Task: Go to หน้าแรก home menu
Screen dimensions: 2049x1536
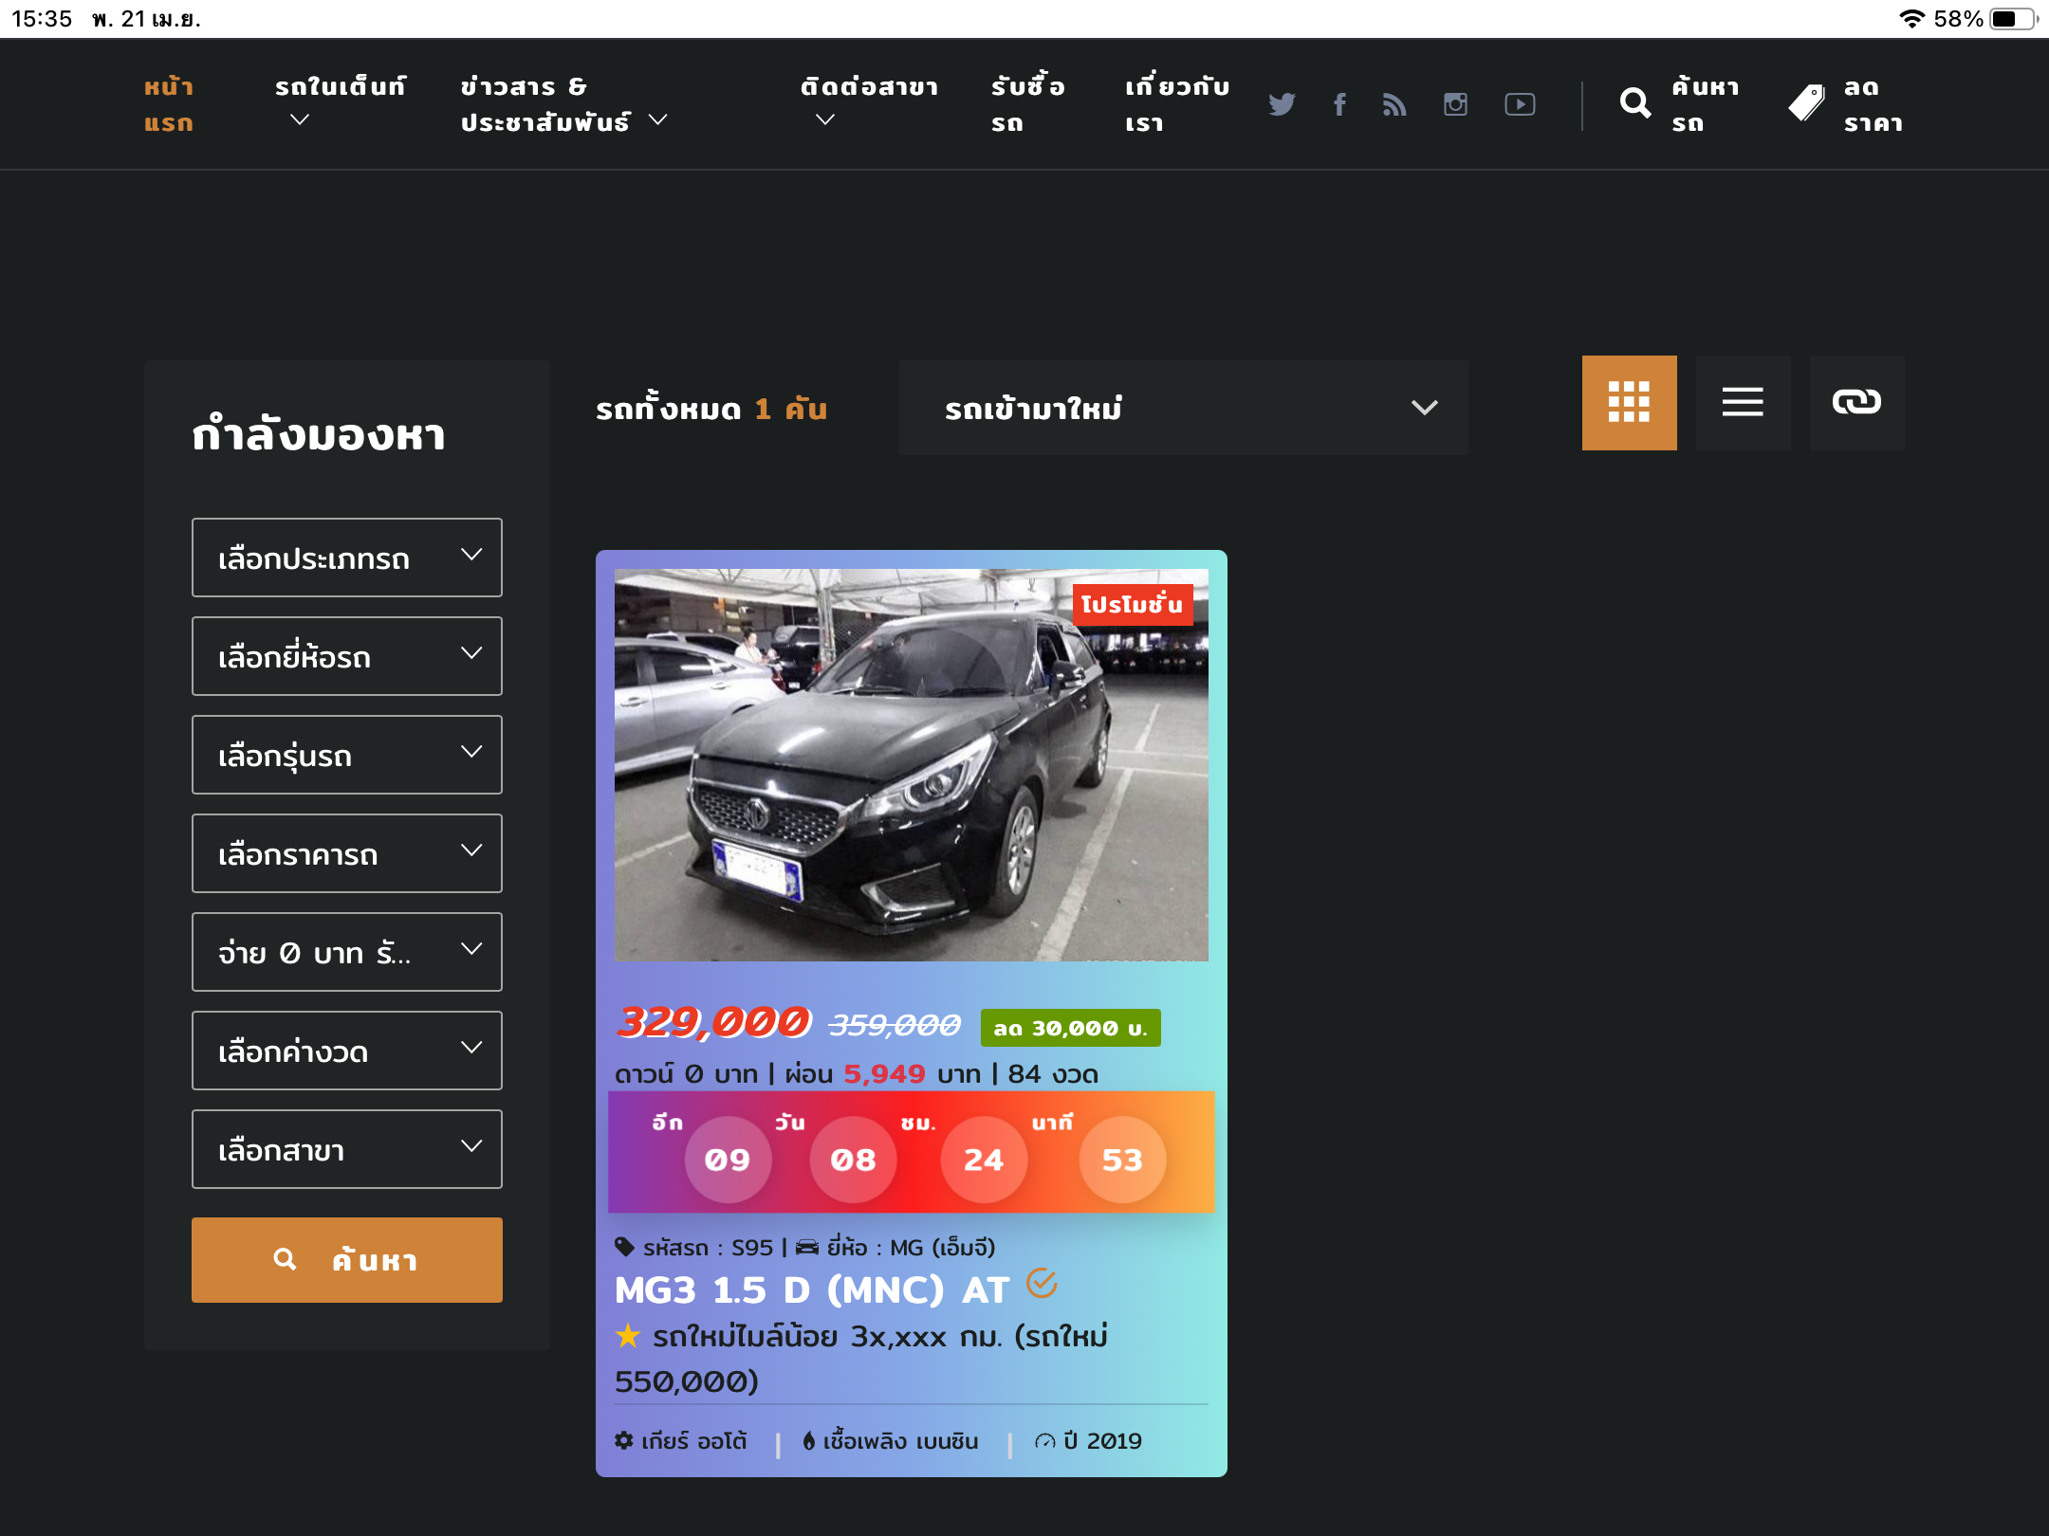Action: [x=169, y=104]
